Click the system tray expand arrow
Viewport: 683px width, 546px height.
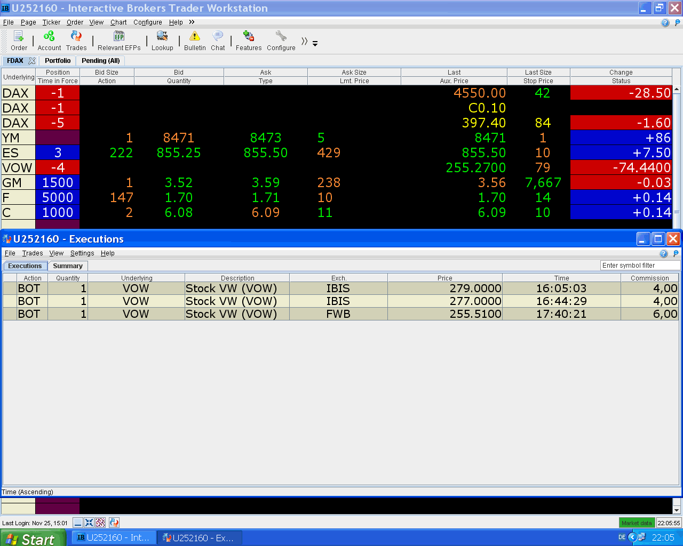(632, 537)
